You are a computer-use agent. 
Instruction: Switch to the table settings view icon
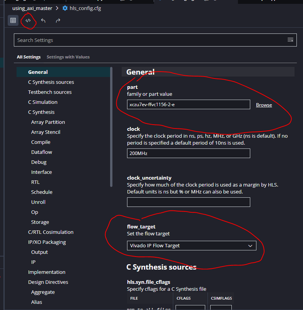(13, 20)
